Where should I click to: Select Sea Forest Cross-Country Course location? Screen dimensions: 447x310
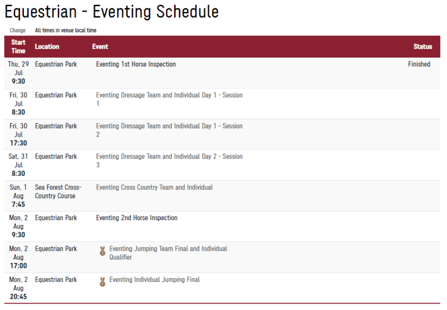coord(55,192)
